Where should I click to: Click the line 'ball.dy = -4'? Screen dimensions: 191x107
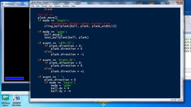[61, 91]
